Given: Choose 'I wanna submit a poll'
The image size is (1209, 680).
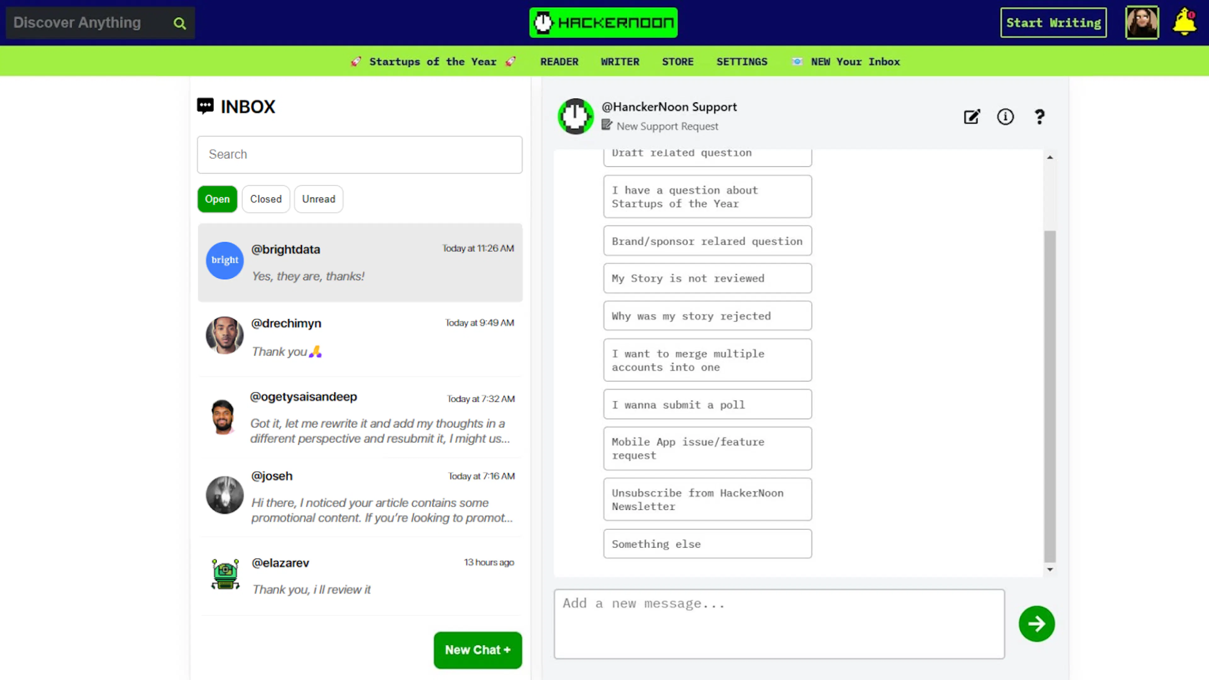Looking at the screenshot, I should pyautogui.click(x=707, y=404).
